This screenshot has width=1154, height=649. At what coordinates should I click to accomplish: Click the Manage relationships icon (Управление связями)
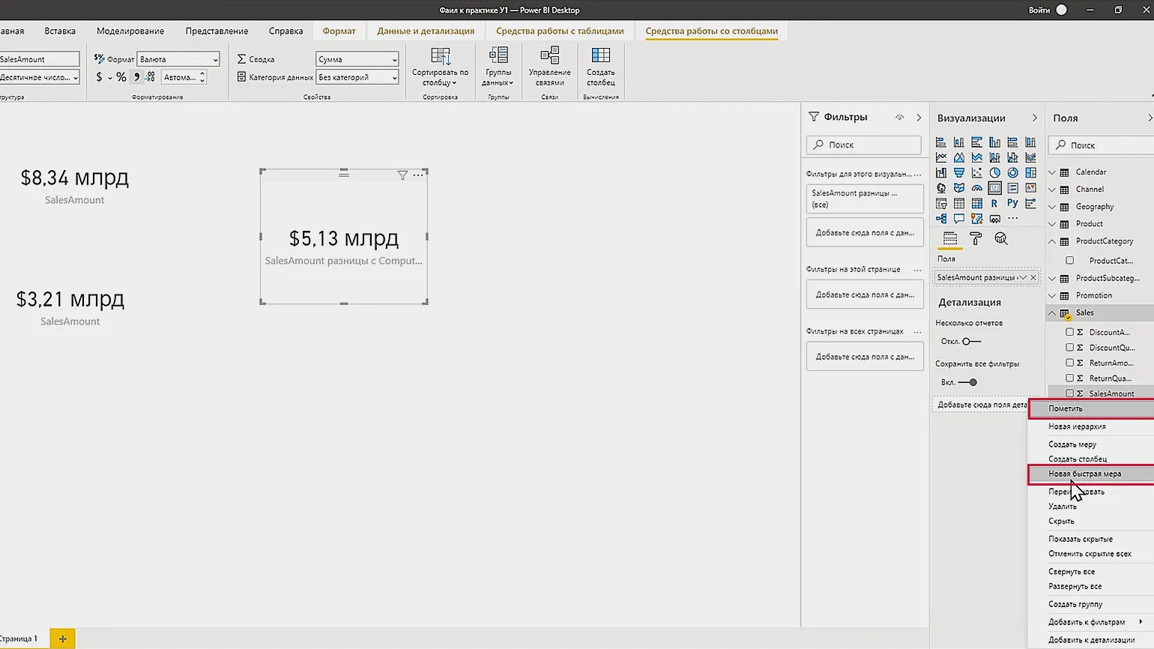point(549,67)
